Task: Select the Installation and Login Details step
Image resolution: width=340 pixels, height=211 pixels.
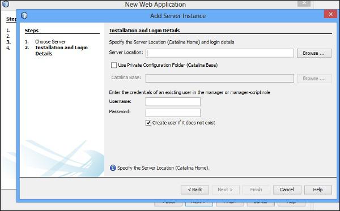Action: point(61,50)
